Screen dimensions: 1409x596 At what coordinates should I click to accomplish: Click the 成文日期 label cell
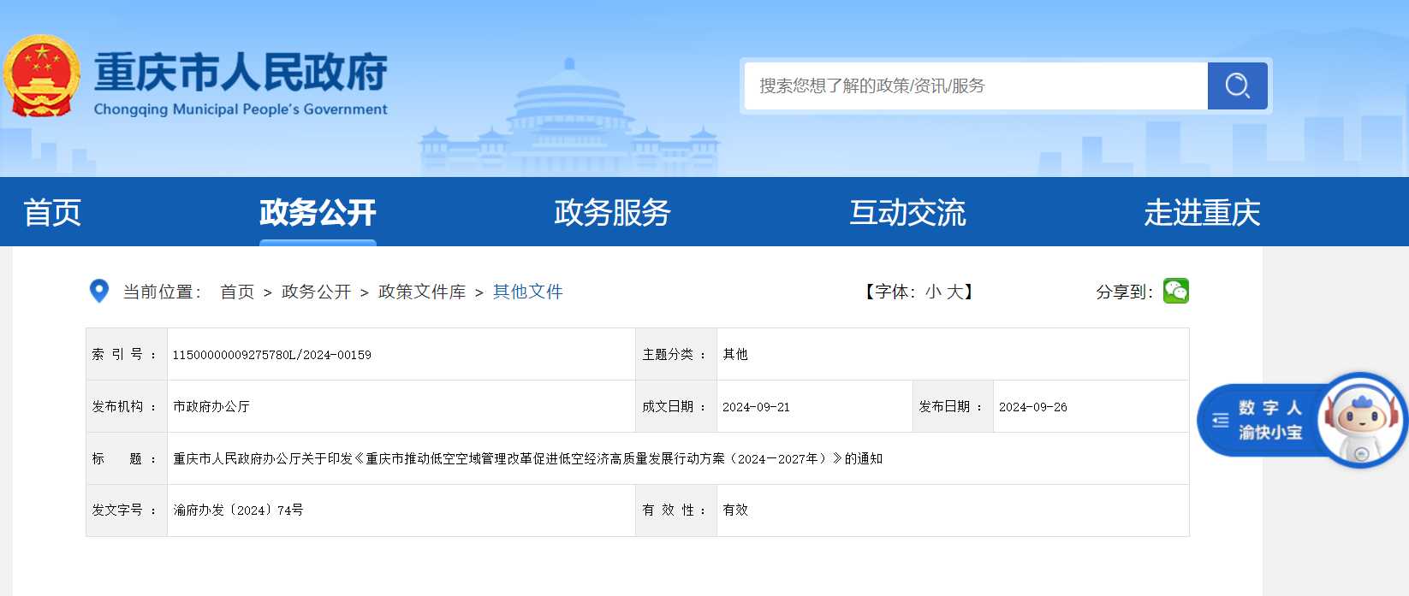coord(676,406)
